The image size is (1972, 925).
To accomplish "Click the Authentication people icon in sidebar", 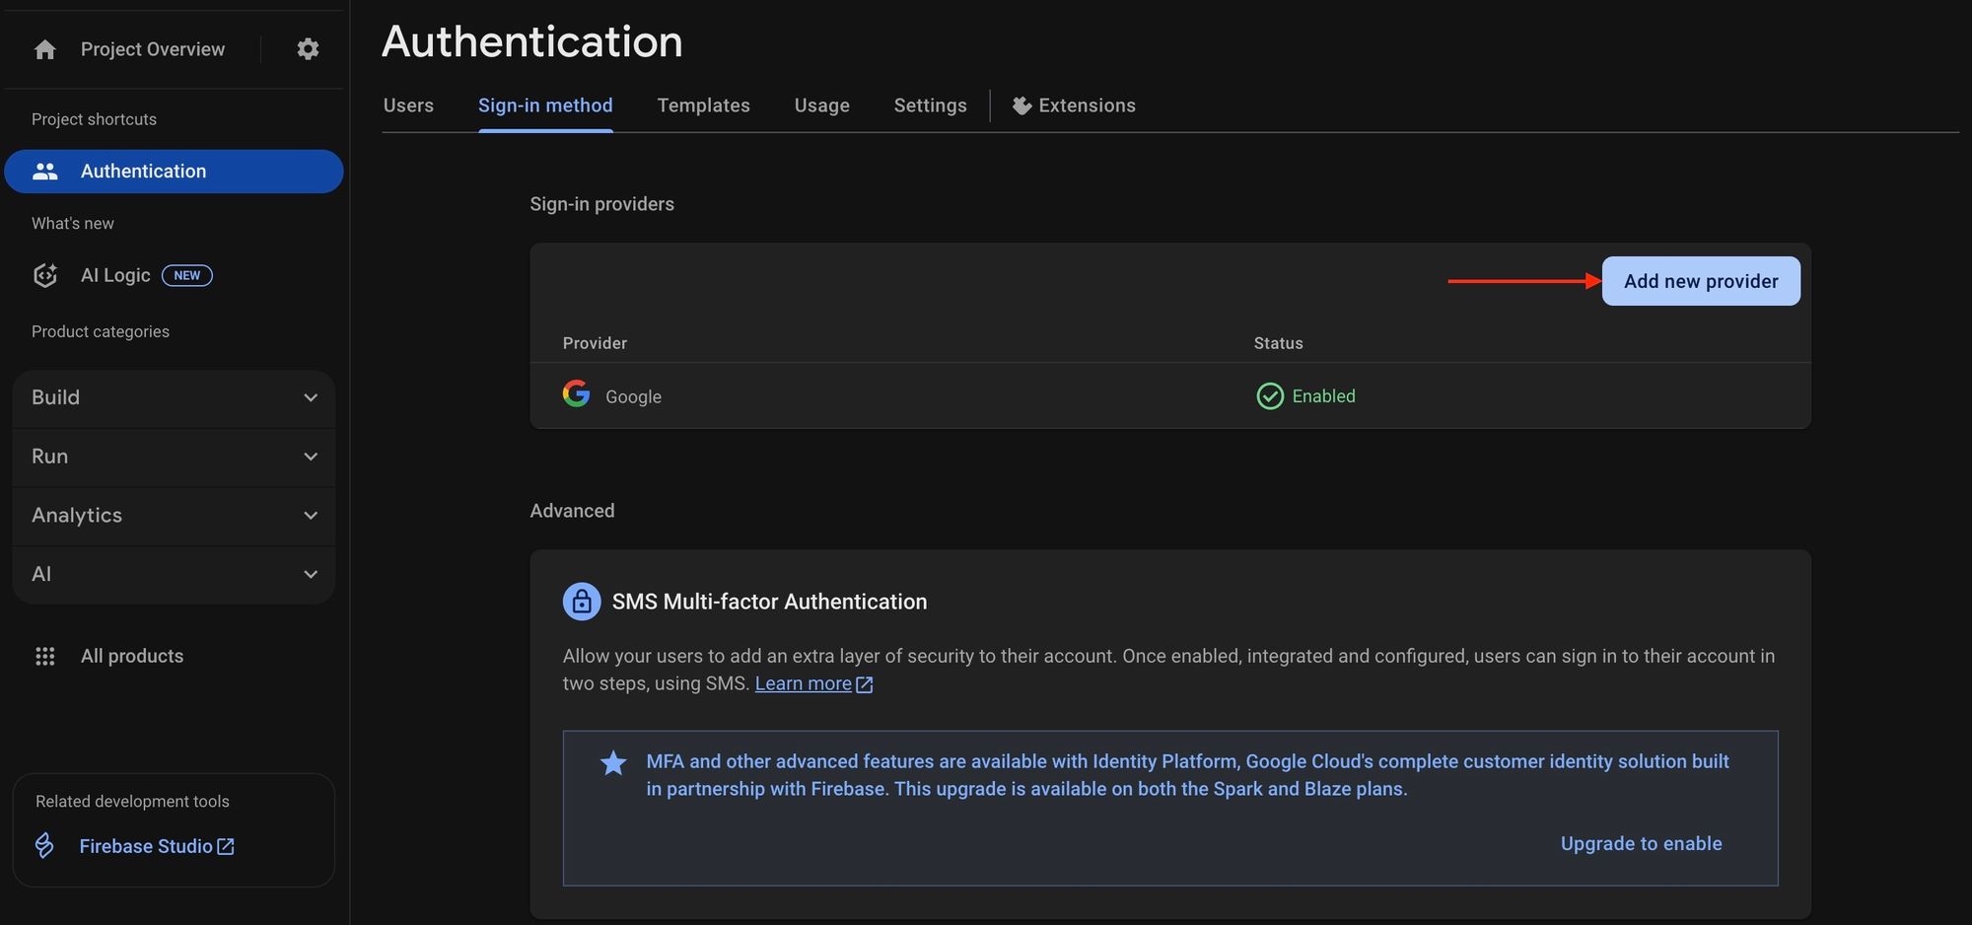I will 45,172.
